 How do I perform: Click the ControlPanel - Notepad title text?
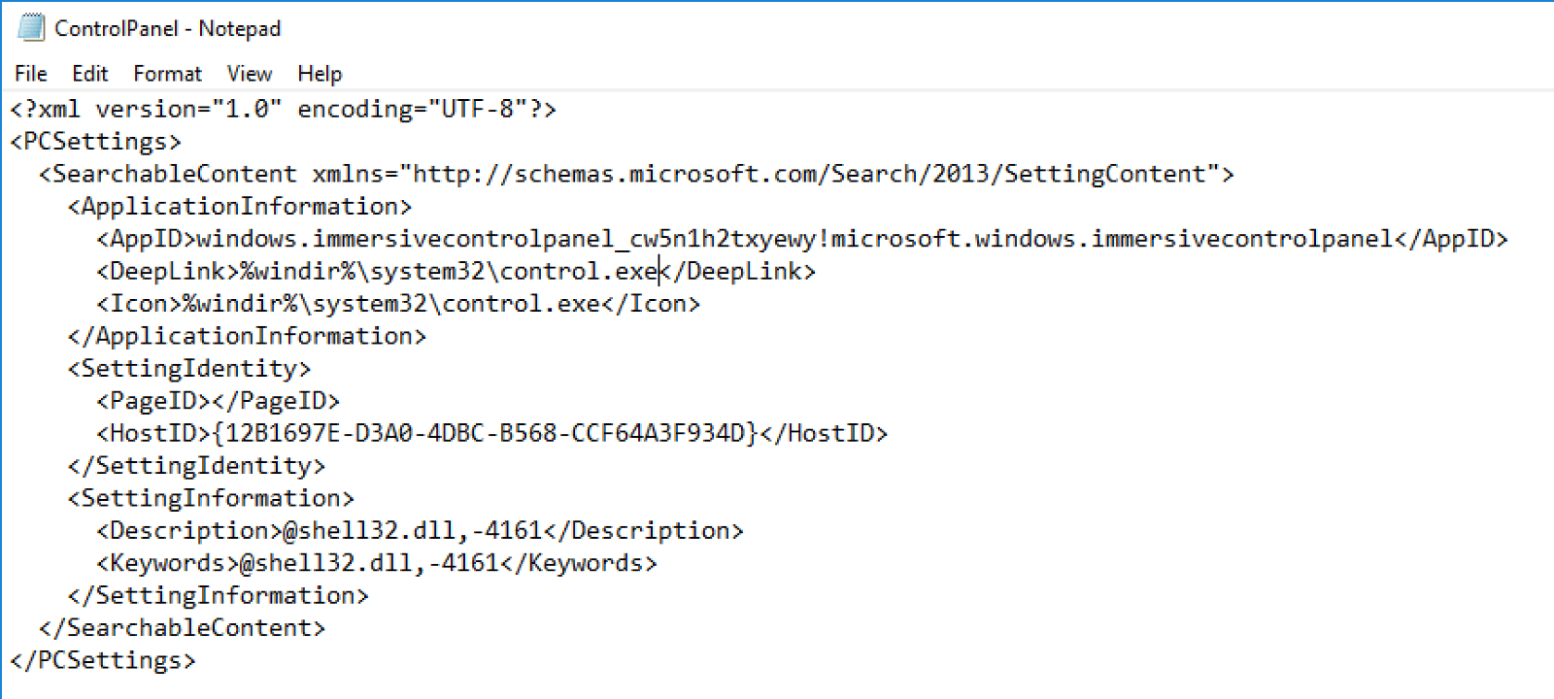coord(167,29)
